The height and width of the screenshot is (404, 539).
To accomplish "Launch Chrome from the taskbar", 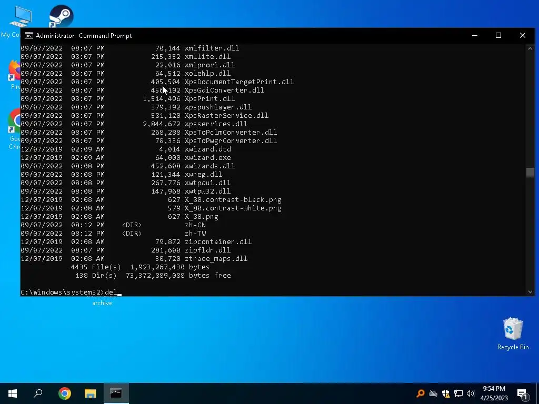I will coord(64,393).
